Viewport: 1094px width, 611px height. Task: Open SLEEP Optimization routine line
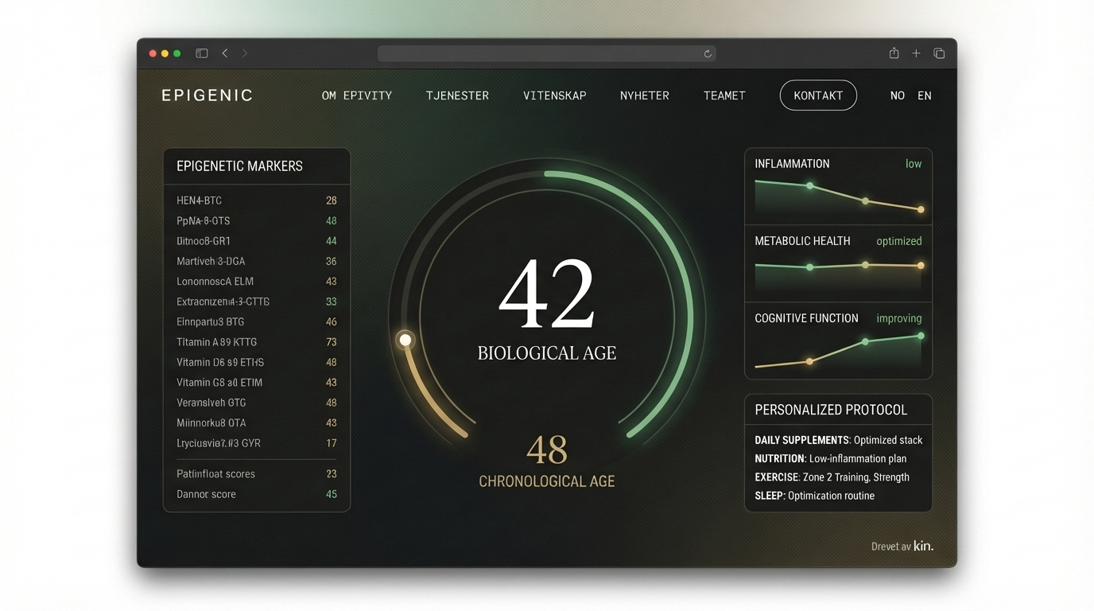(x=814, y=496)
